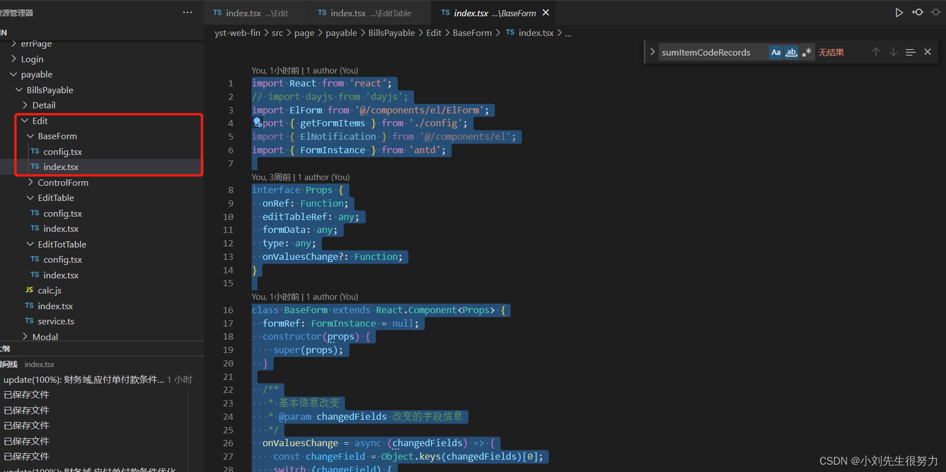Switch to index.tsx Edit tab
This screenshot has width=946, height=472.
[257, 13]
